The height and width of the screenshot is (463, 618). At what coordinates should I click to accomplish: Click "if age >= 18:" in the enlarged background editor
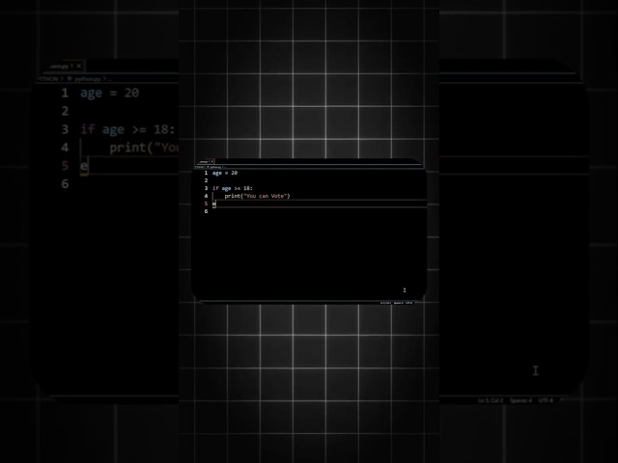tap(127, 129)
